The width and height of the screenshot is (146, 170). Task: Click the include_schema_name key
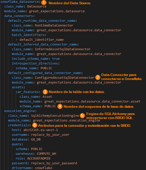tap(30, 59)
